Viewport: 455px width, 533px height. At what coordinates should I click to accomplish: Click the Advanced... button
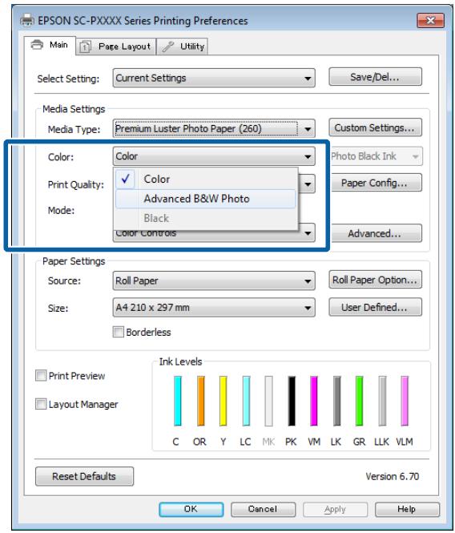[376, 233]
